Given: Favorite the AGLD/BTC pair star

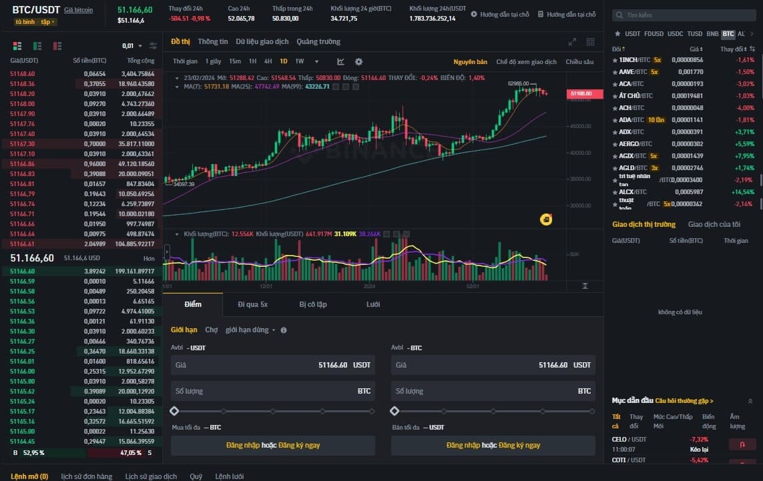Looking at the screenshot, I should click(x=615, y=168).
